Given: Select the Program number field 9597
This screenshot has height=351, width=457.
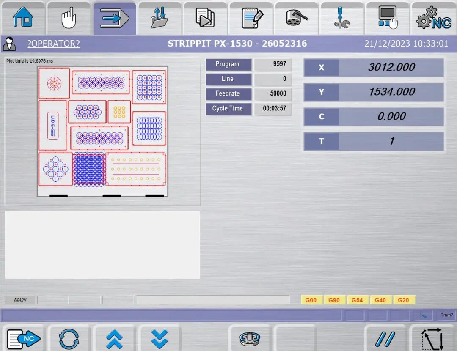Looking at the screenshot, I should point(273,64).
